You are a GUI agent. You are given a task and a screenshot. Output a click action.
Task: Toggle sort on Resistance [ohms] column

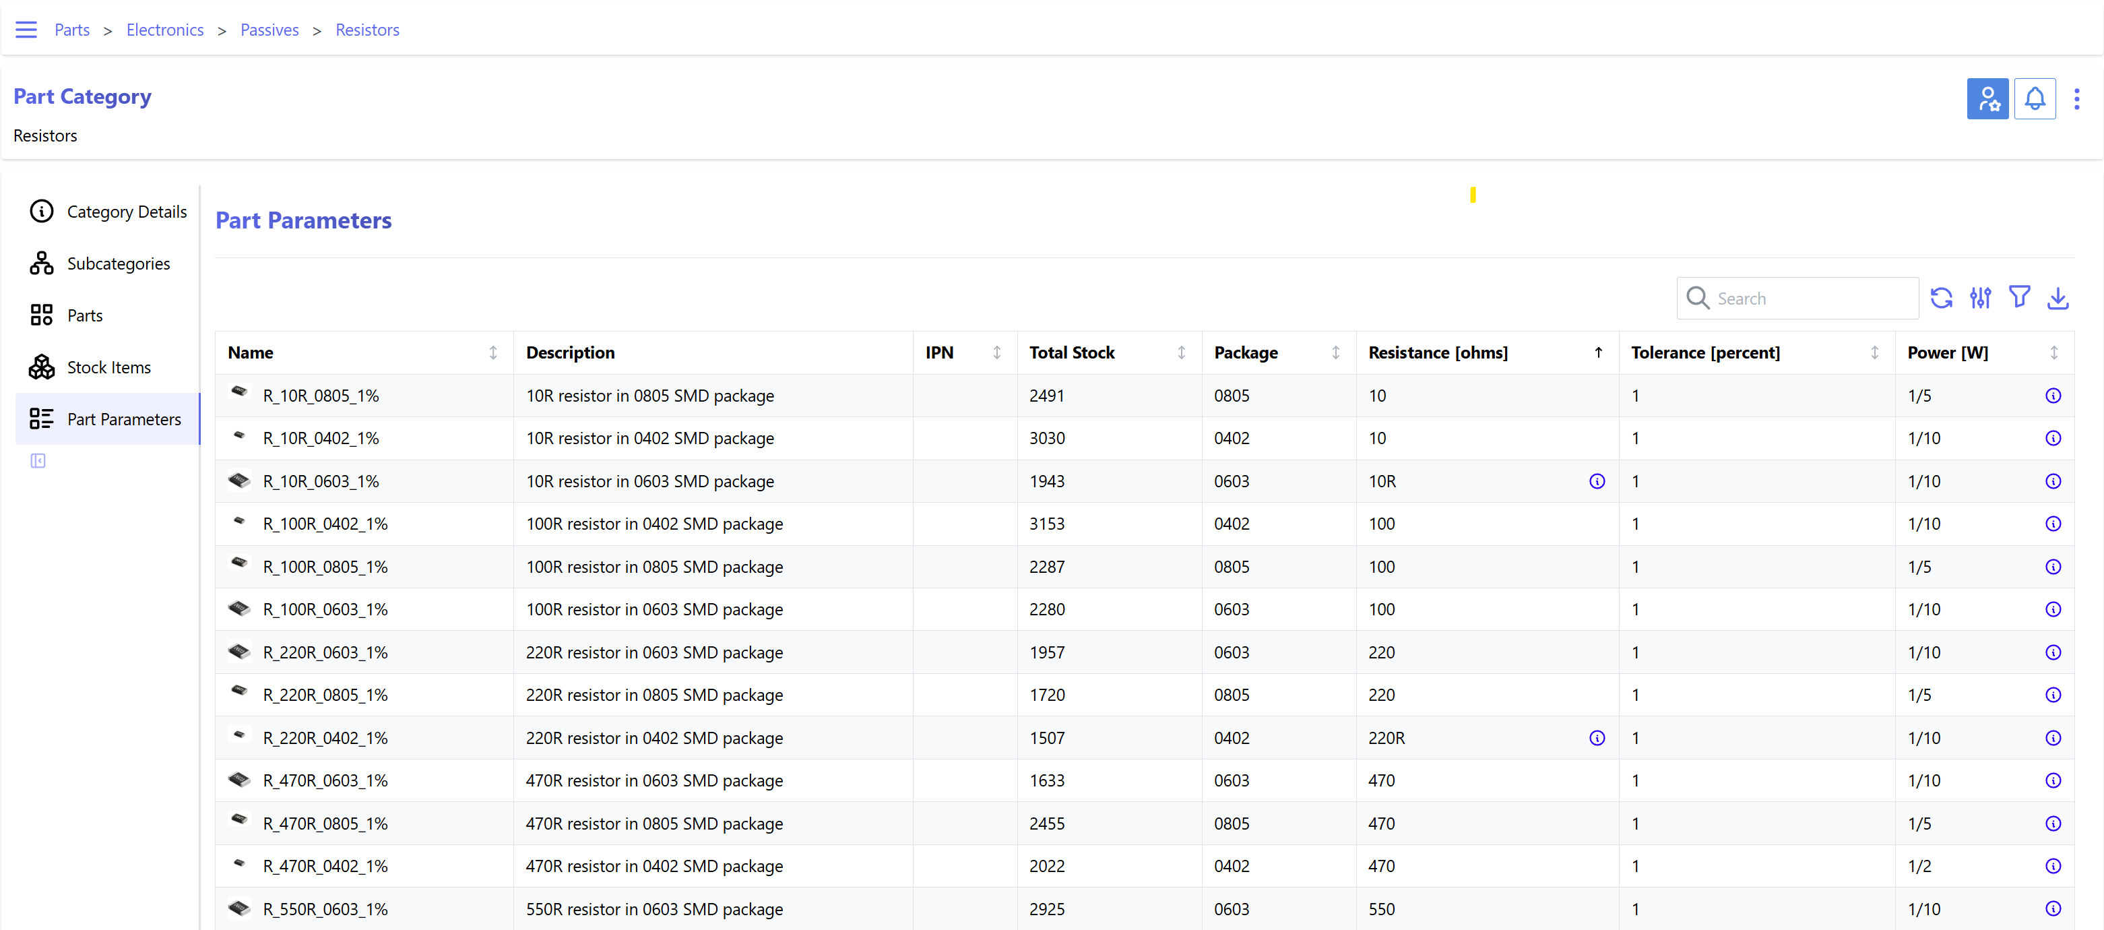coord(1597,353)
